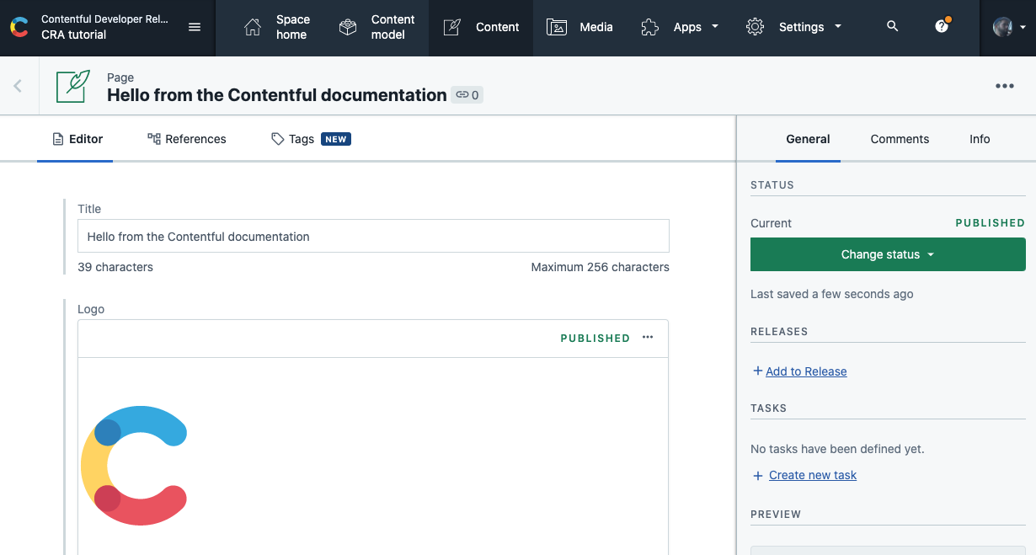The height and width of the screenshot is (555, 1036).
Task: Open the search
Action: pyautogui.click(x=892, y=27)
